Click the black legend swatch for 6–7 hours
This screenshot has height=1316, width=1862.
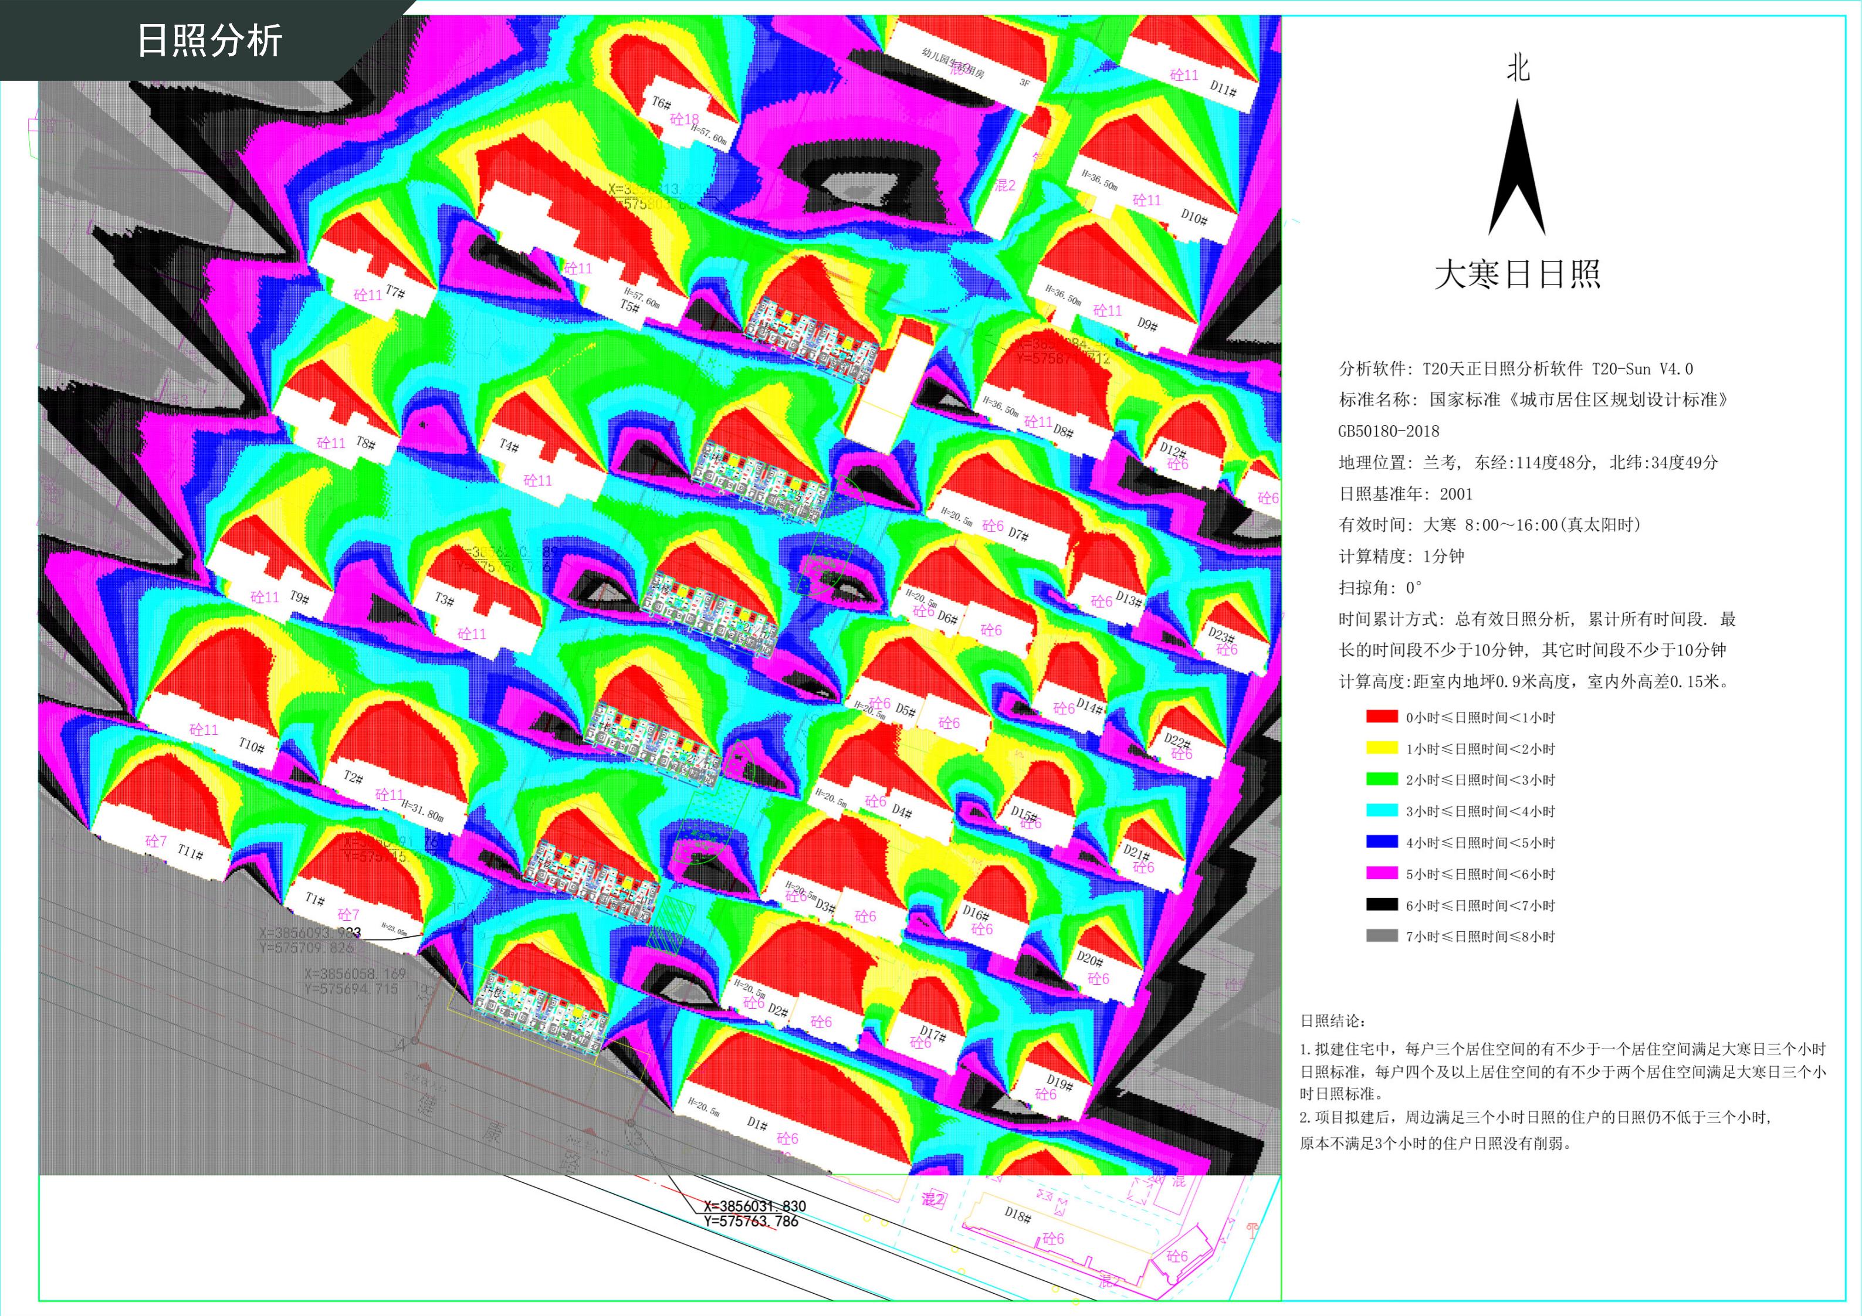click(x=1382, y=904)
